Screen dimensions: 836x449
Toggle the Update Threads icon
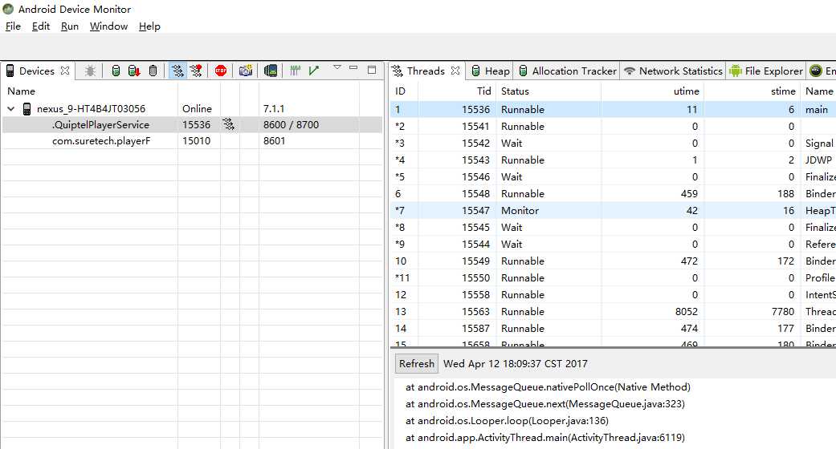point(177,71)
